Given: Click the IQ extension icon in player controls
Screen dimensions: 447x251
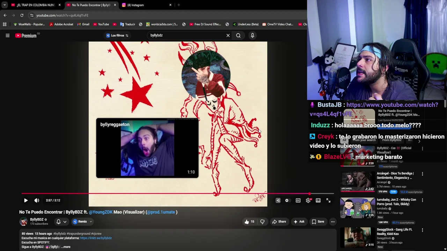Looking at the screenshot, I should point(278,200).
